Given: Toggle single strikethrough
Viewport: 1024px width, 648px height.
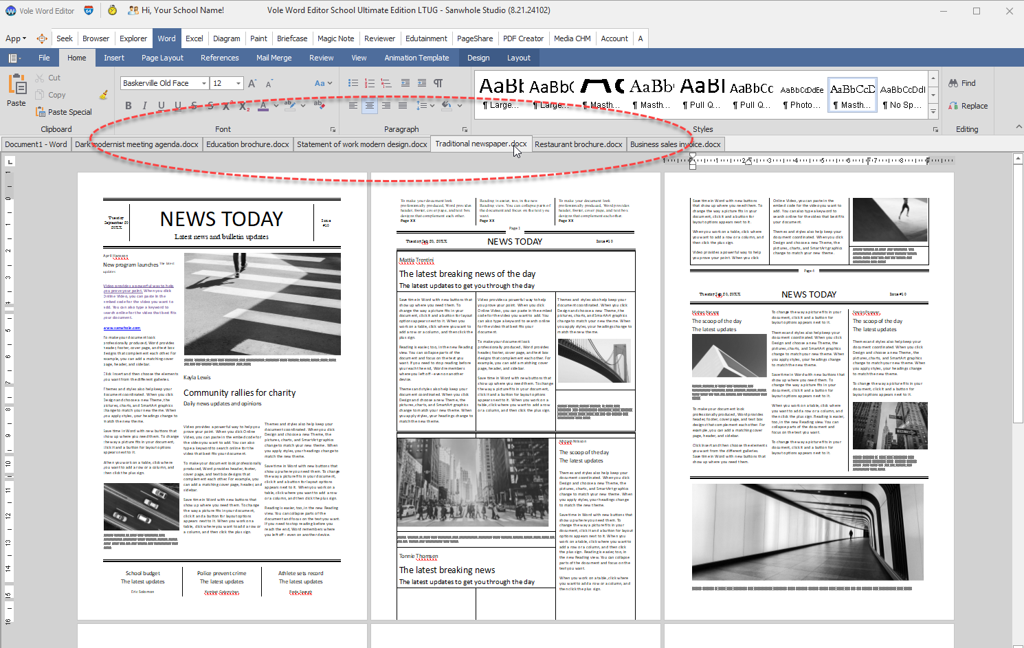Looking at the screenshot, I should (194, 105).
